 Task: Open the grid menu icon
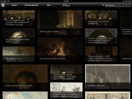coord(3,5)
